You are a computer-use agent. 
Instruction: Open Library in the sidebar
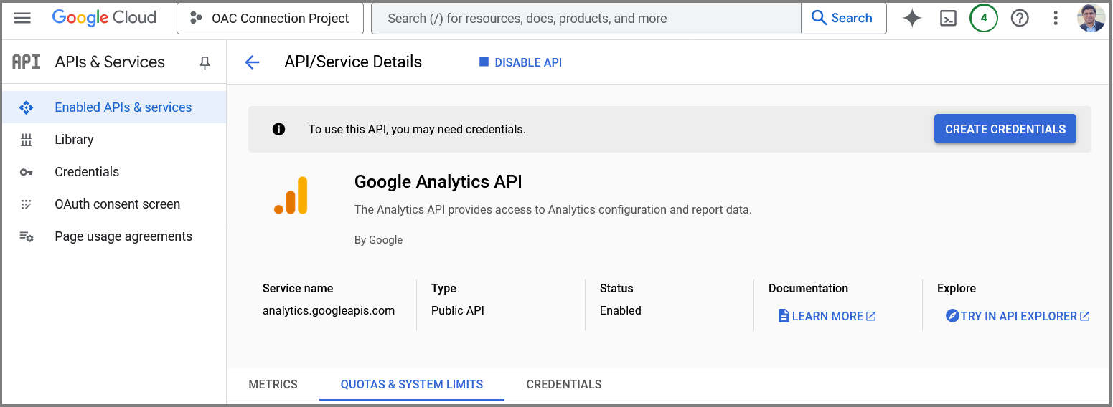click(74, 140)
